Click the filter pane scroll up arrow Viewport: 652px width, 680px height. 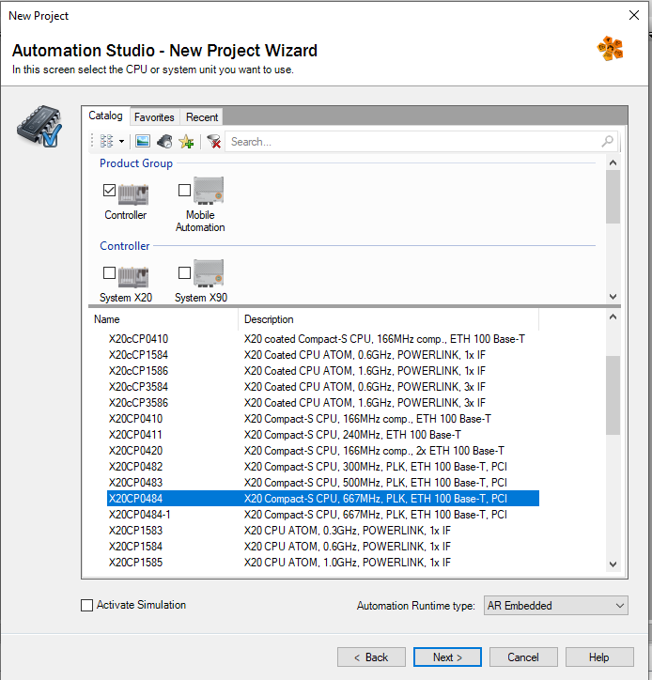click(613, 163)
